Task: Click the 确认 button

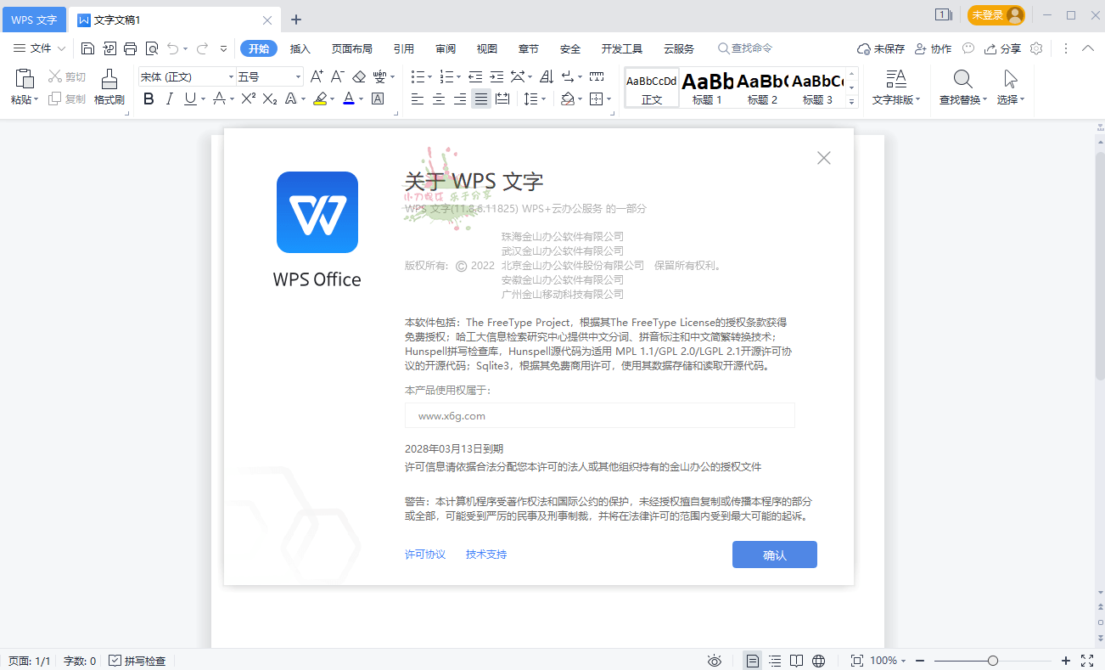Action: click(x=774, y=555)
